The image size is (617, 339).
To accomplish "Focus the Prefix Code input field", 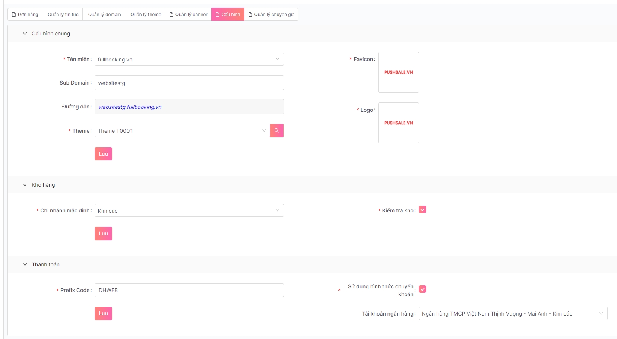I will 189,290.
